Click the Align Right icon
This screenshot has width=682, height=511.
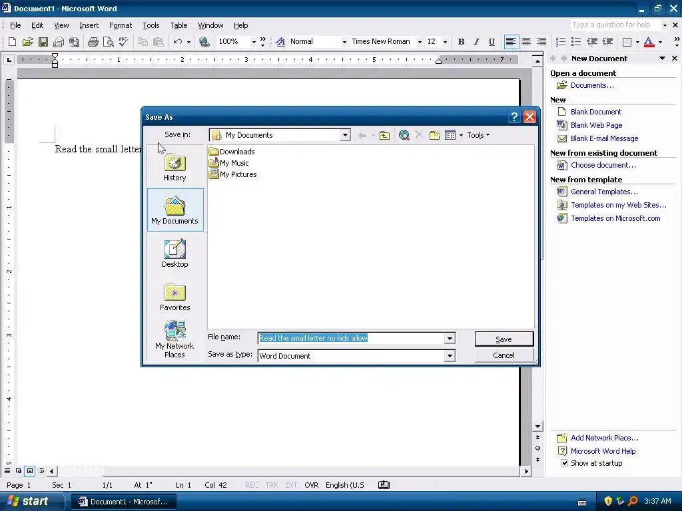pyautogui.click(x=541, y=42)
